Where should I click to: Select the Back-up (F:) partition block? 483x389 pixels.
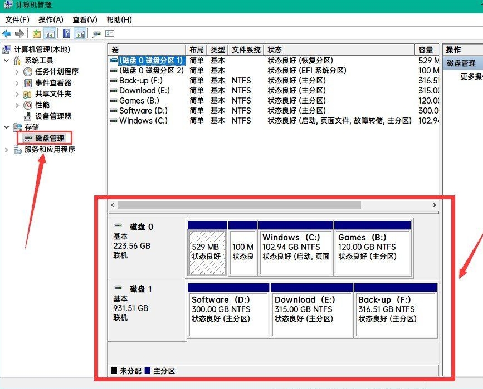pos(396,311)
